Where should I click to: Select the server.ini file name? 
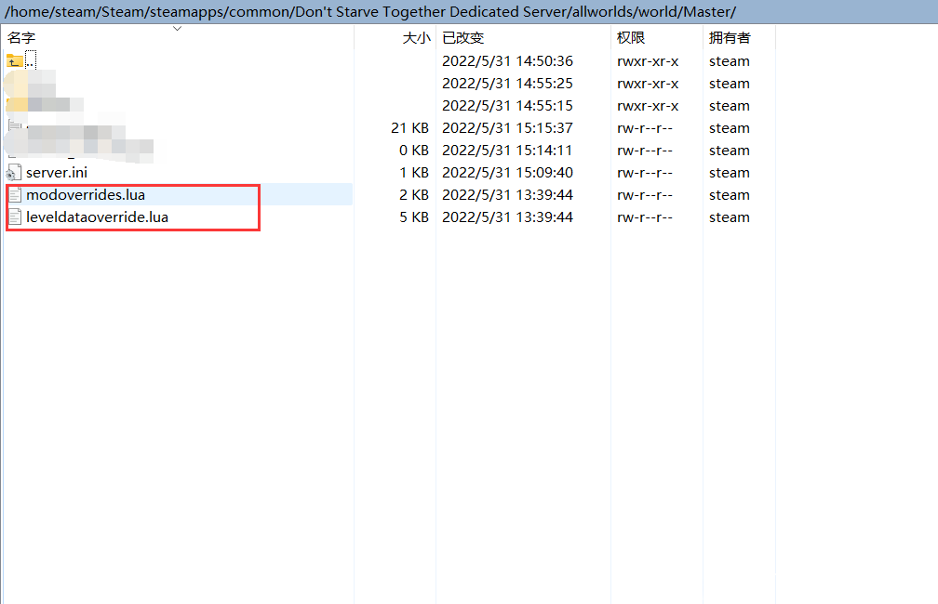point(57,173)
